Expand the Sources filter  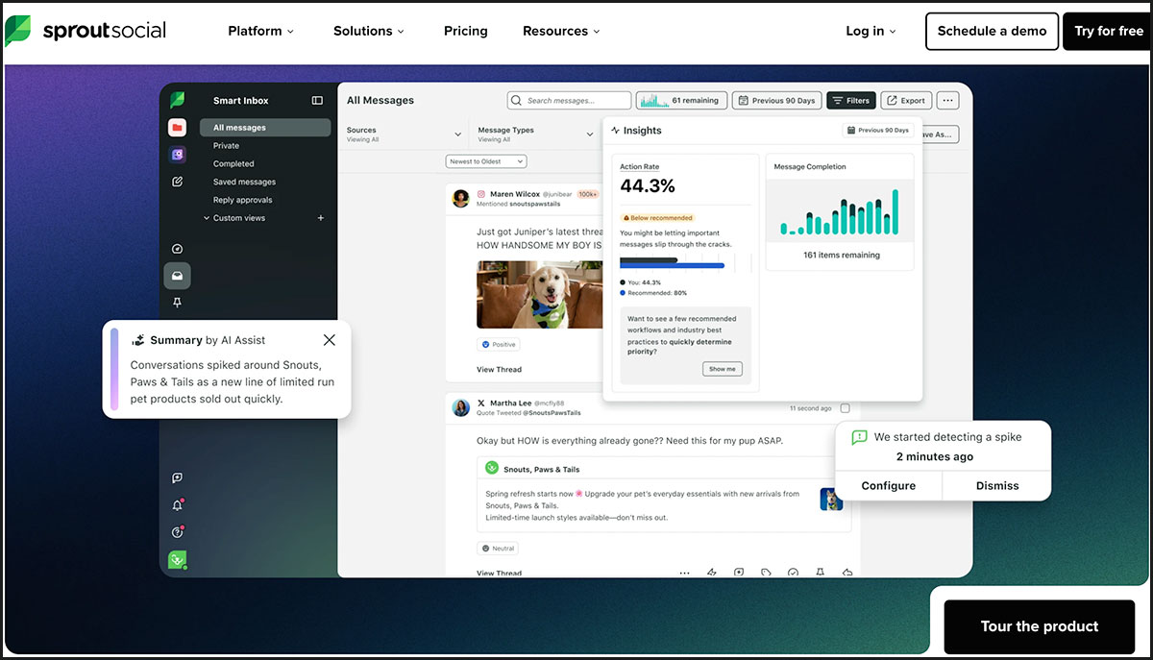click(404, 134)
